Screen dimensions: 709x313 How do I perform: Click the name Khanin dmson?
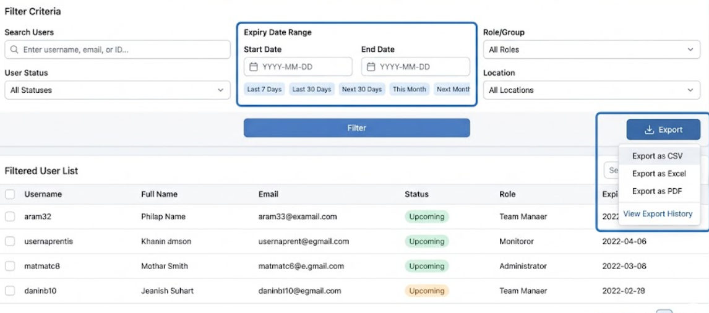tap(166, 241)
